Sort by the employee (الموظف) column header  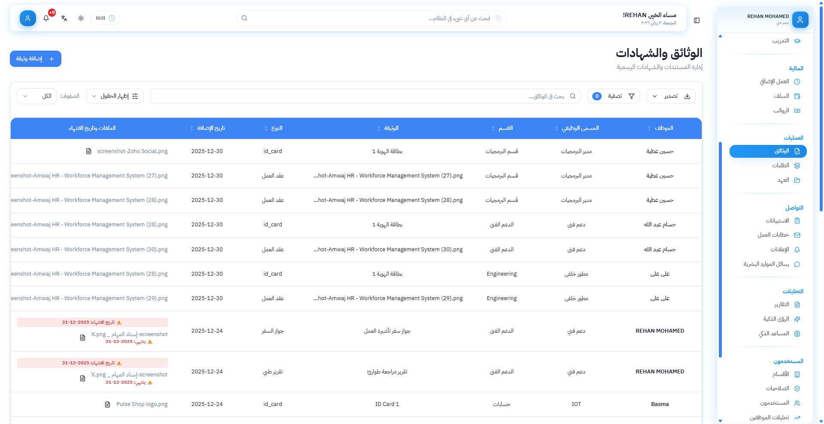pyautogui.click(x=663, y=128)
